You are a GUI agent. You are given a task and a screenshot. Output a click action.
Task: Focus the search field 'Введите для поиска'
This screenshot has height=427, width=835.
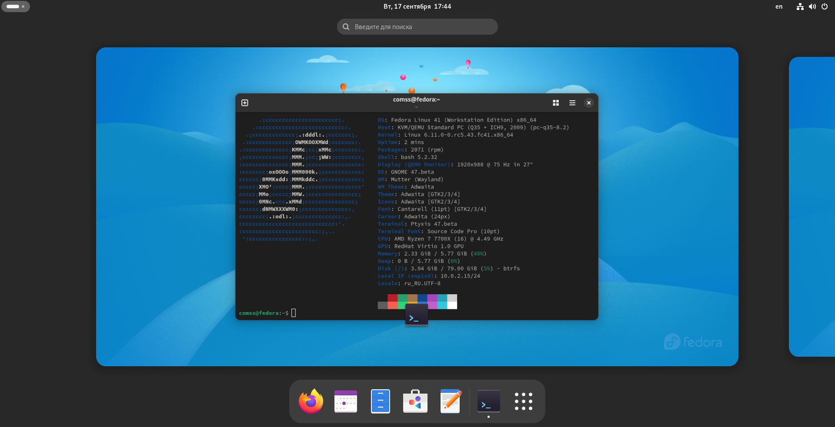[x=417, y=27]
